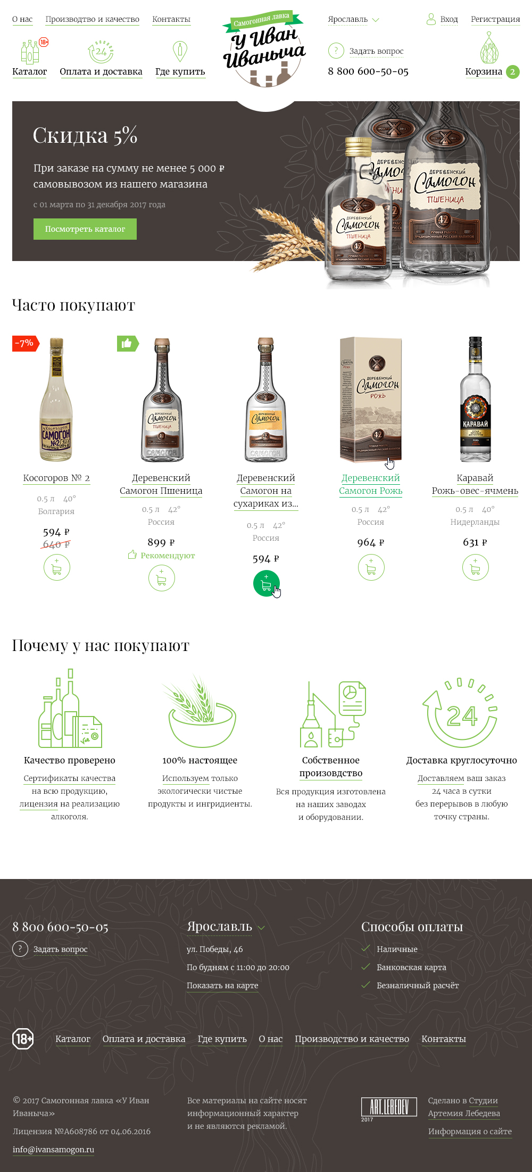Viewport: 532px width, 1172px height.
Task: Add Каравай Рожь-овес-ячмень to cart
Action: point(476,567)
